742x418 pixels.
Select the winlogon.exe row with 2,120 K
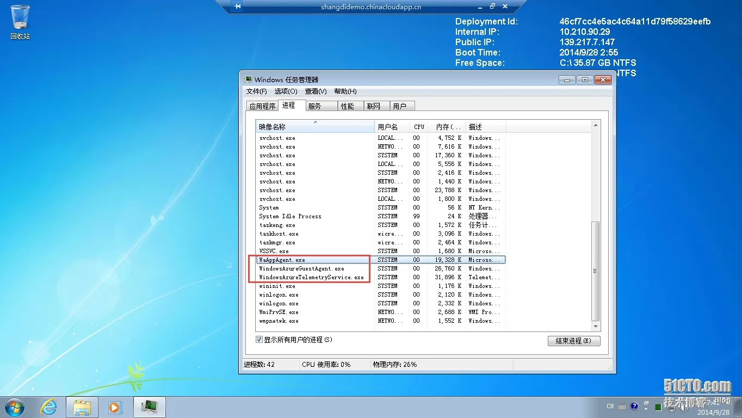pyautogui.click(x=381, y=294)
